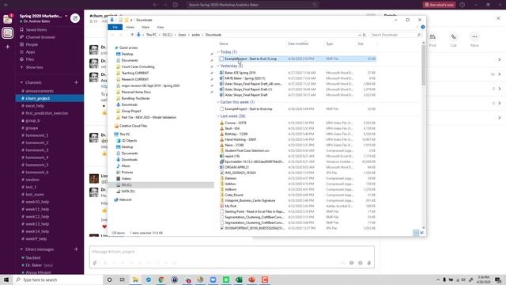Image resolution: width=506 pixels, height=285 pixels.
Task: Open the View ribbon tab in Explorer
Action: coord(160,27)
